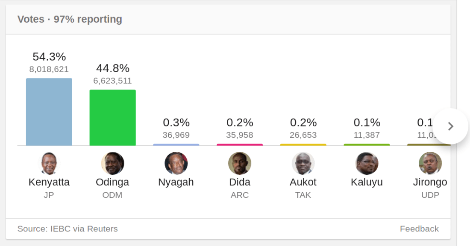Click the green Odinga vote bar
The height and width of the screenshot is (246, 470).
112,118
